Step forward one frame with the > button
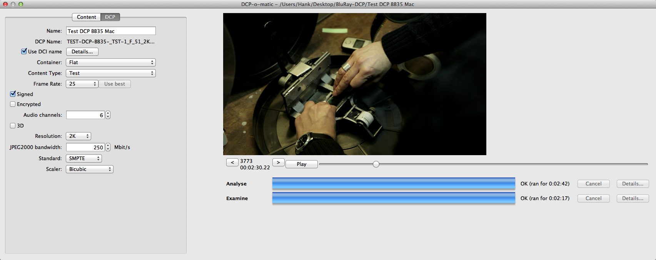The width and height of the screenshot is (656, 260). [278, 162]
